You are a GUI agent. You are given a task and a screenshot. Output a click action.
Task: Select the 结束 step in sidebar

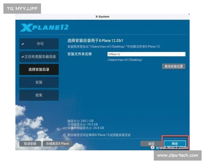39,95
